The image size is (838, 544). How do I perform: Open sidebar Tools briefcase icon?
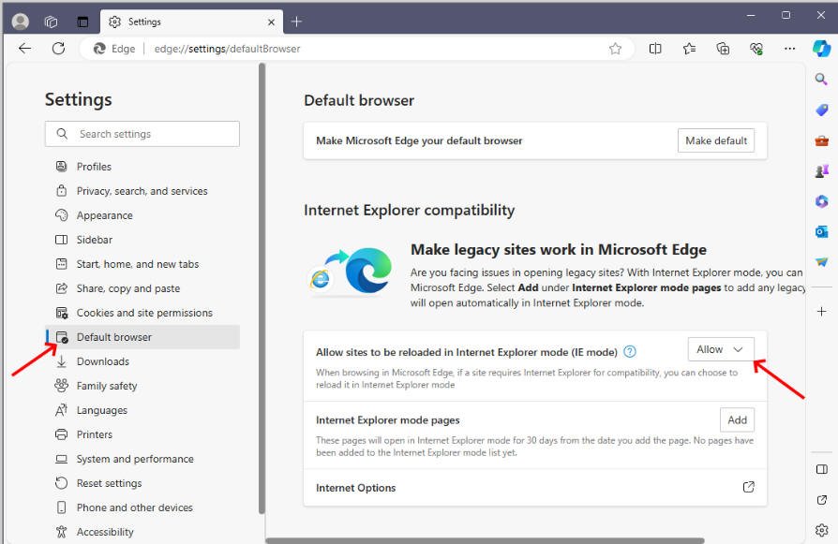[821, 141]
